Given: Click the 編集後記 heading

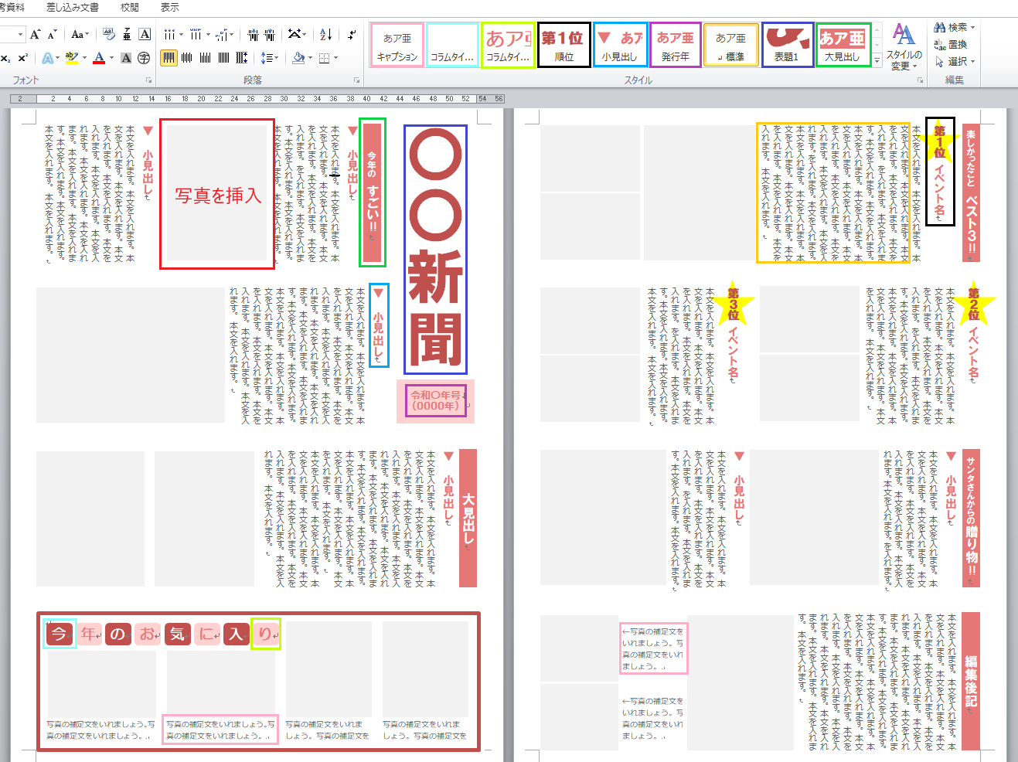Looking at the screenshot, I should pos(971,681).
